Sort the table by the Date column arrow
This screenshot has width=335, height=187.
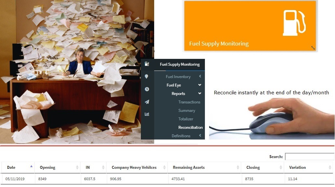(31, 166)
